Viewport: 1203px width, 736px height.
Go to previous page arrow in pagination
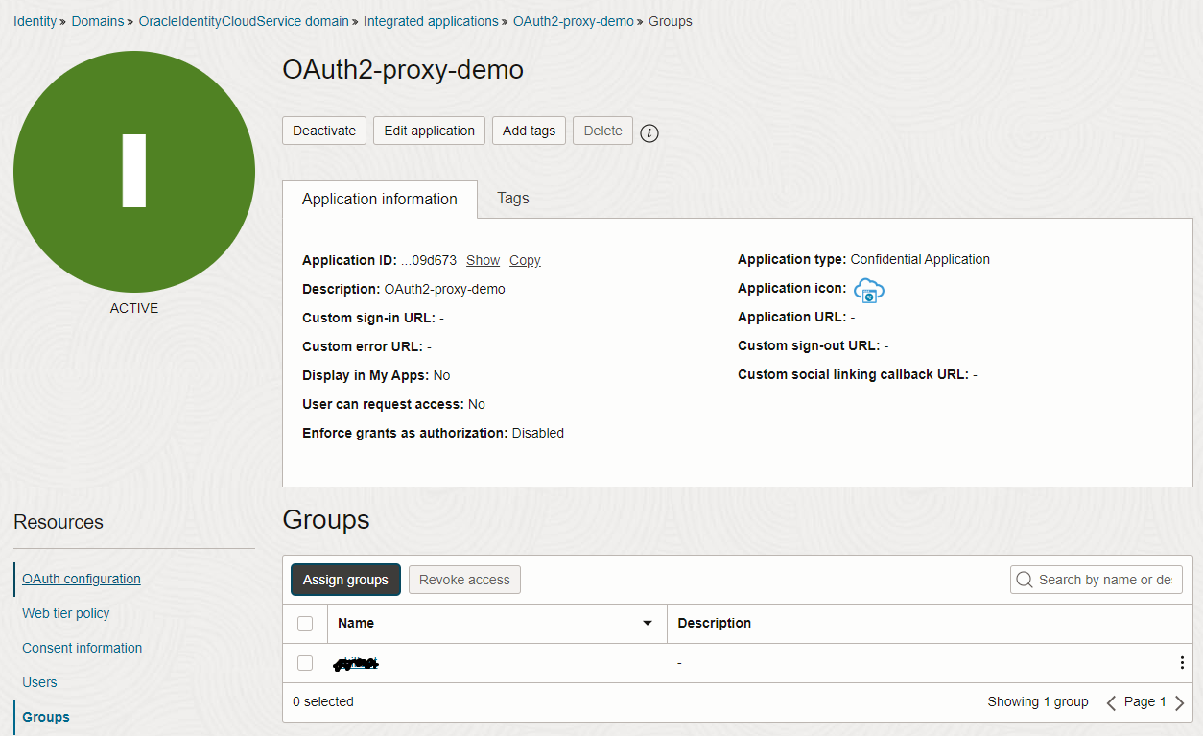pyautogui.click(x=1111, y=702)
